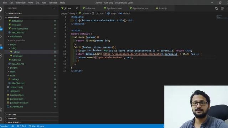
Task: Expand the TIMELINE panel
Action: 32,118
